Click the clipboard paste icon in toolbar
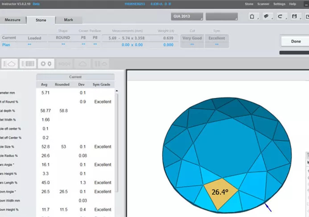This screenshot has width=309, height=217. click(253, 17)
